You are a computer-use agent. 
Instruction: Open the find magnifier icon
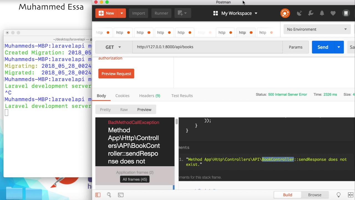[109, 195]
